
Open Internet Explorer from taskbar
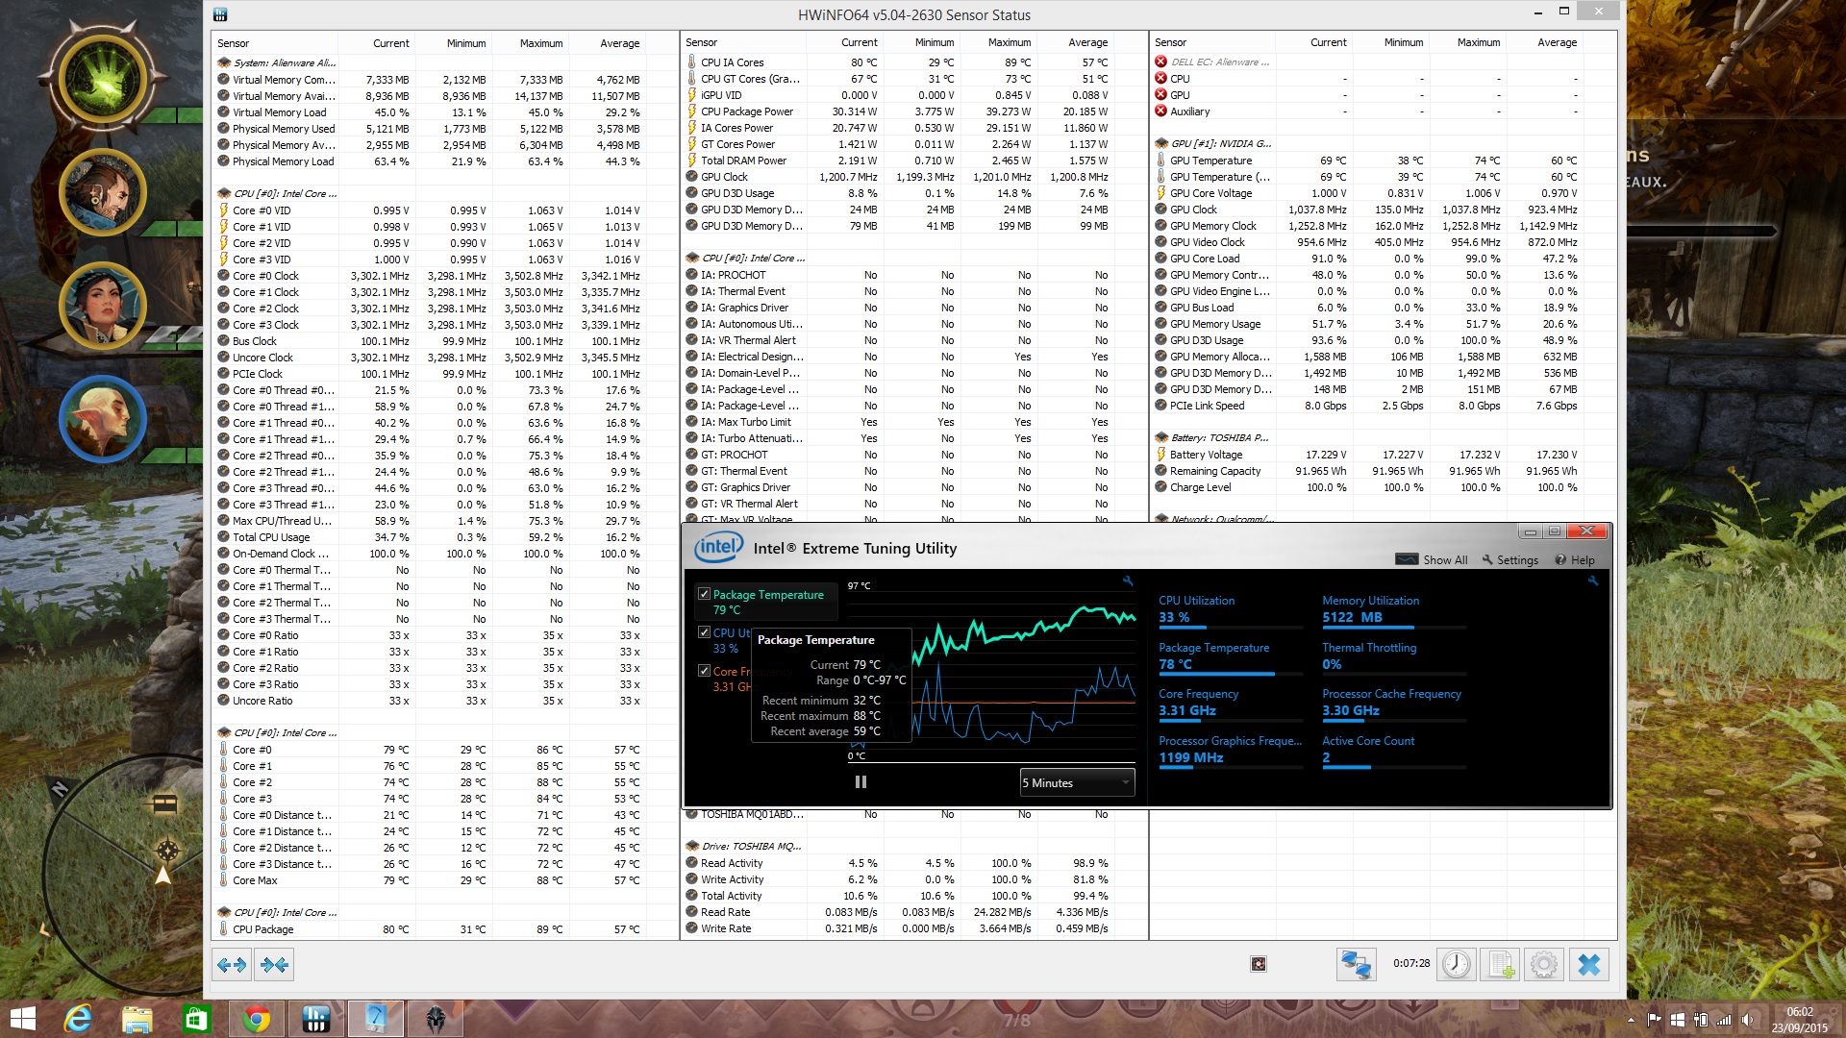[x=78, y=1019]
